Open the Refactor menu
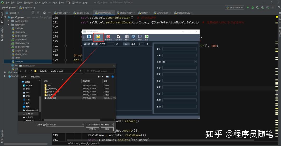Viewport: 281px width, 146px height. [46, 3]
